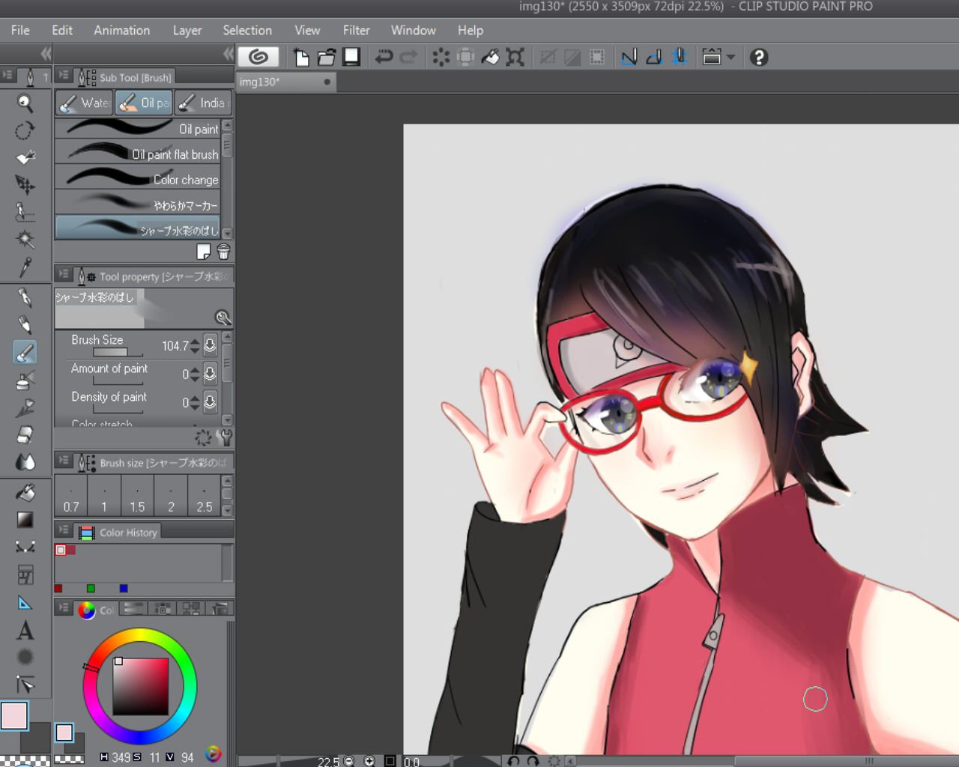Viewport: 959px width, 767px height.
Task: Click the Fill bucket tool
Action: click(x=25, y=492)
